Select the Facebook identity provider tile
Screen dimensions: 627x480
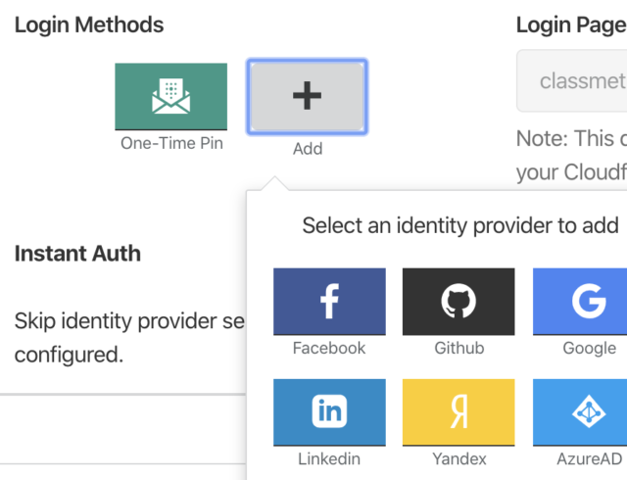coord(329,302)
